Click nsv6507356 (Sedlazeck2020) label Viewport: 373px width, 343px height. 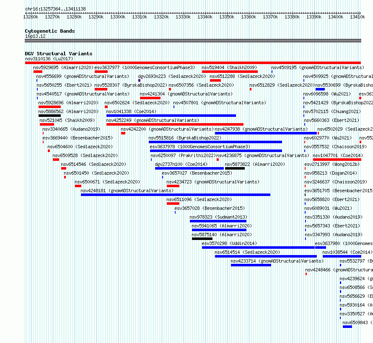(x=201, y=85)
